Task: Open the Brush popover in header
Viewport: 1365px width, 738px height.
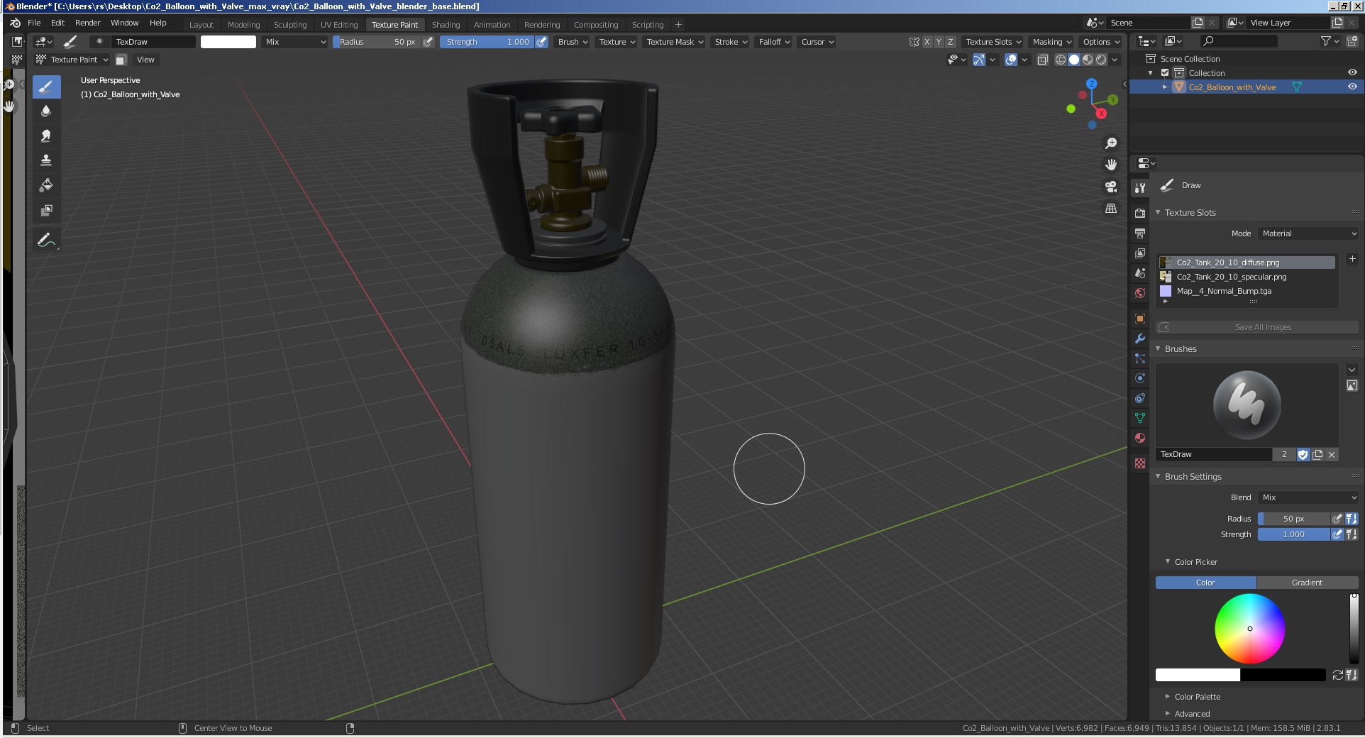Action: 573,42
